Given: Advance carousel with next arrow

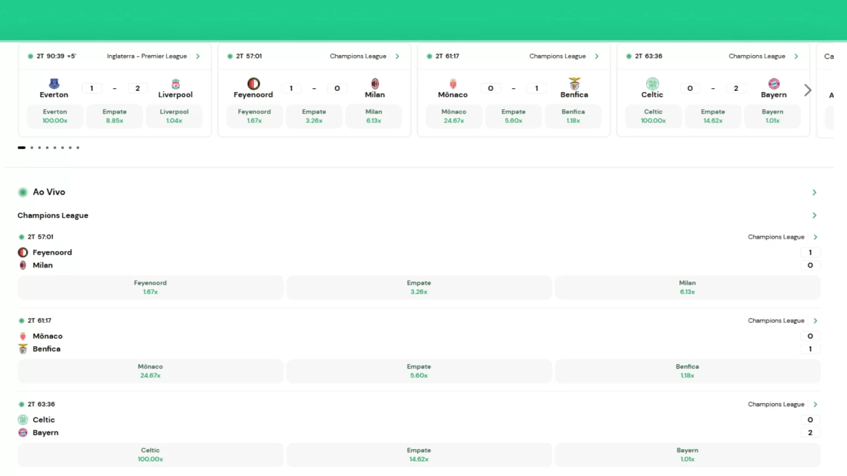Looking at the screenshot, I should point(808,90).
